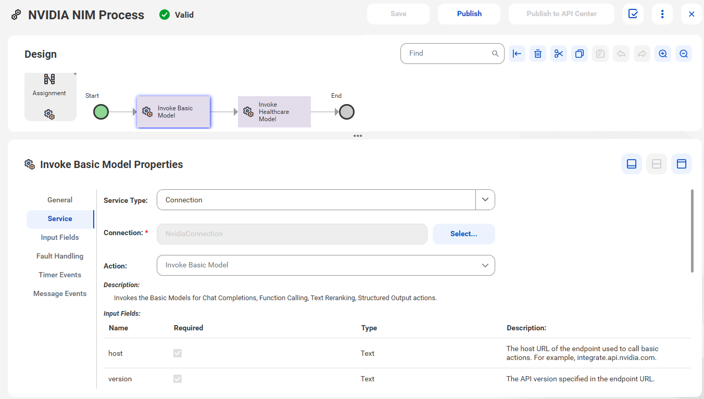The image size is (704, 399).
Task: Open the Message Events tab
Action: click(60, 293)
